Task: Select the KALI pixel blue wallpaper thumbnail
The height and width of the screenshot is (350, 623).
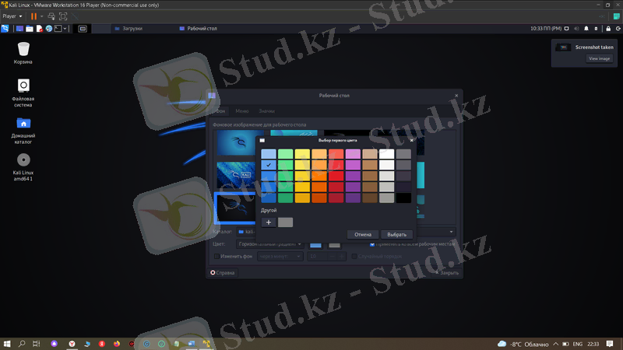Action: coord(237,175)
